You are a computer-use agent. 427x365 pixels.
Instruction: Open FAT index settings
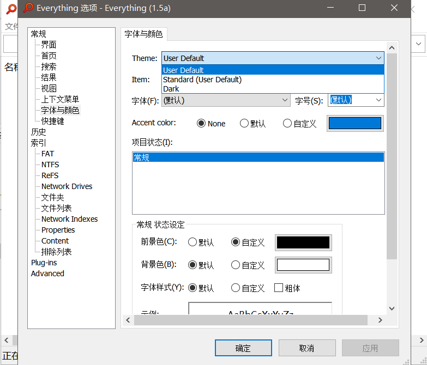click(47, 154)
